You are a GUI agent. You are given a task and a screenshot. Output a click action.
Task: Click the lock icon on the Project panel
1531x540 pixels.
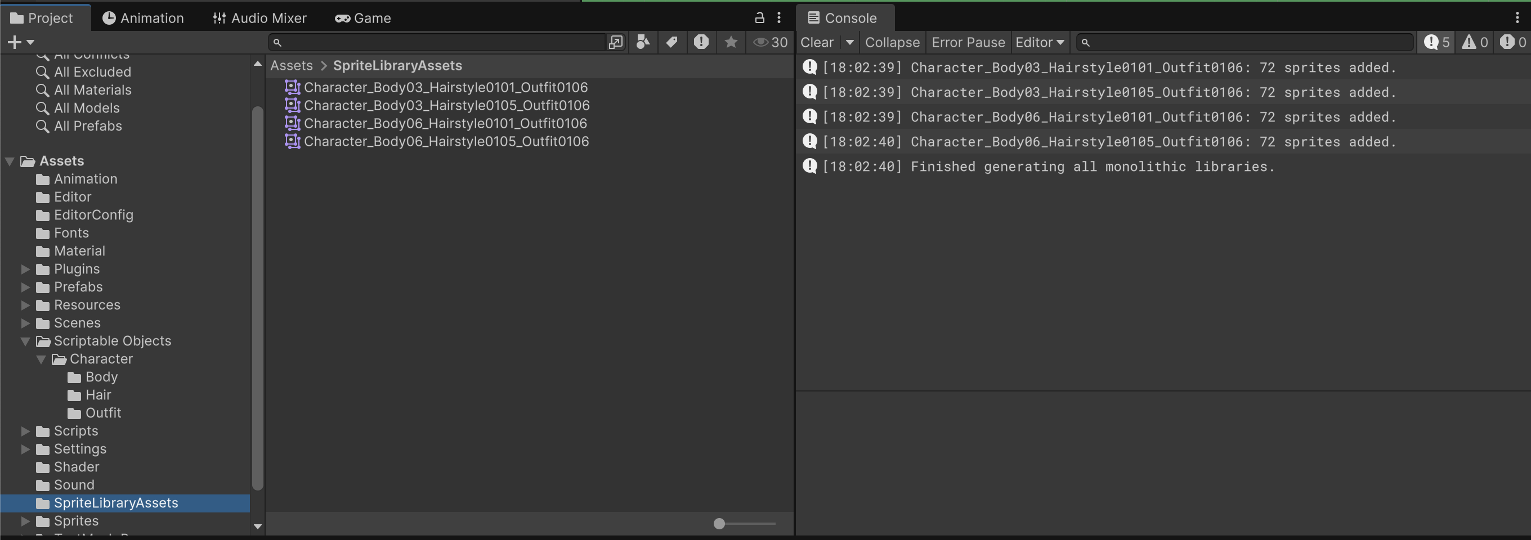[759, 18]
